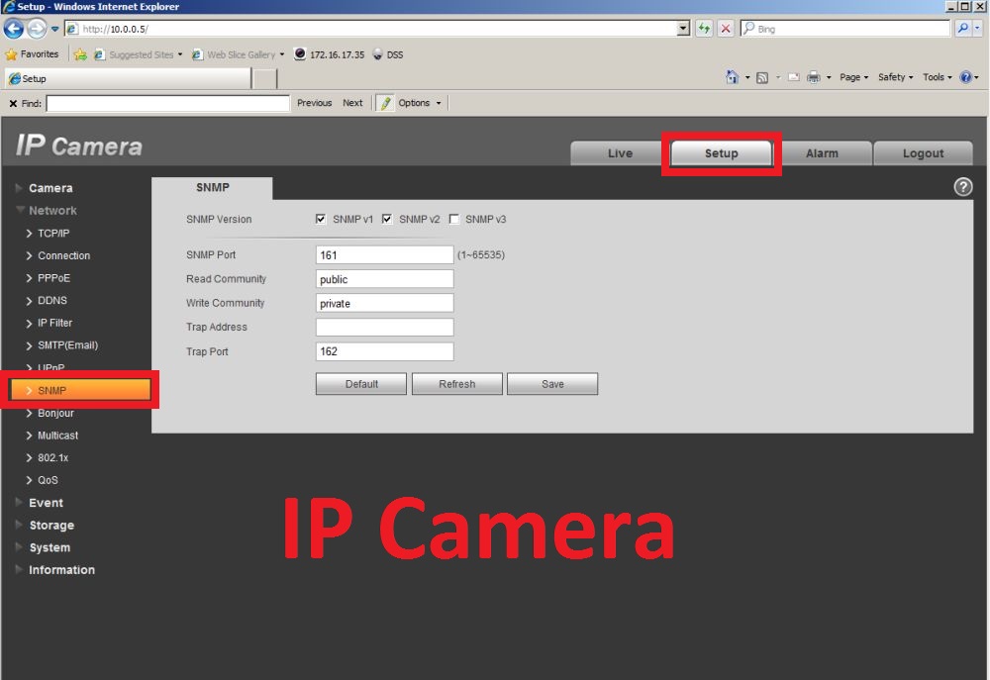The height and width of the screenshot is (680, 990).
Task: Click Next in the Find bar
Action: point(352,103)
